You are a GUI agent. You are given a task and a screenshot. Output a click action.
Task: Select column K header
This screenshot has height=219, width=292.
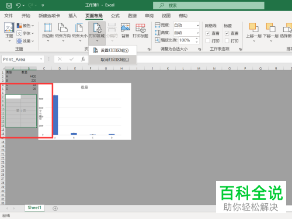(x=168, y=68)
